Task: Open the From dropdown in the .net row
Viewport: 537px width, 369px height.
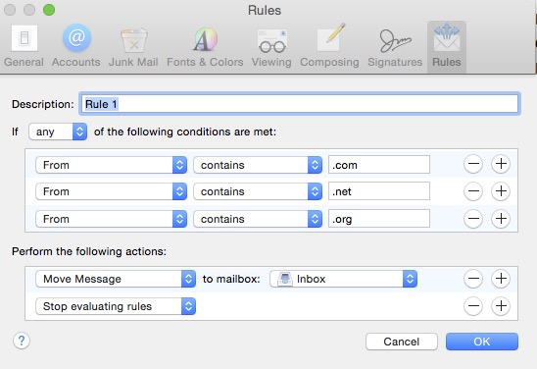Action: 111,191
